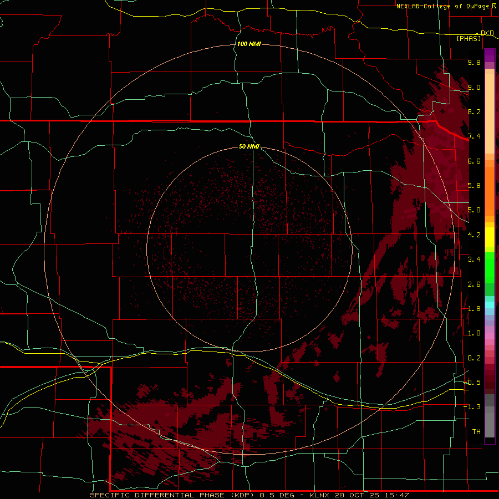Click the 100 NMI range ring label
Screen dimensions: 499x499
point(249,44)
